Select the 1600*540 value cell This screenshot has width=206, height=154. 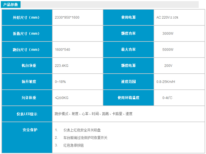click(x=62, y=50)
